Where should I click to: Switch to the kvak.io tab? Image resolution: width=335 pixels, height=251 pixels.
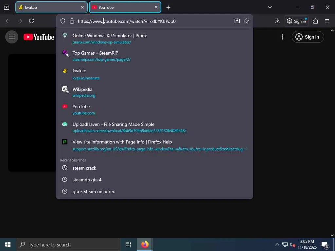(51, 7)
